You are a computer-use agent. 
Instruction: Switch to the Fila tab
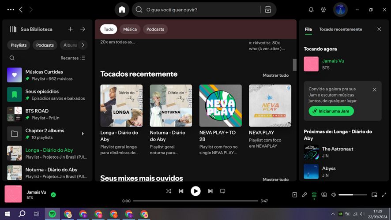[x=308, y=29]
